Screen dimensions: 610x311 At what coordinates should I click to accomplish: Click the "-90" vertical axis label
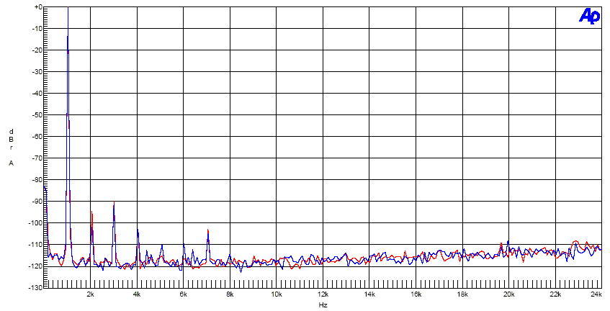coord(37,202)
